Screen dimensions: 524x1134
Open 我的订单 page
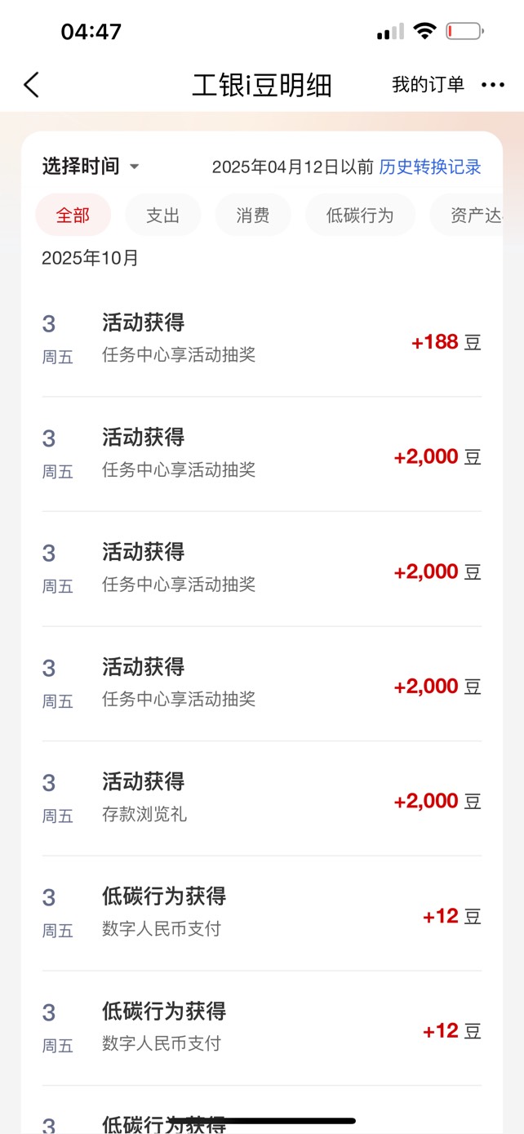[428, 85]
